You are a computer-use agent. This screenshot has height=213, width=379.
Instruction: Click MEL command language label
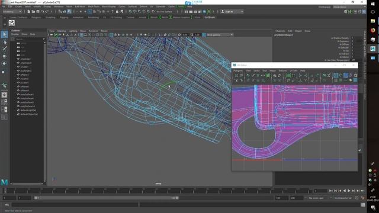click(x=7, y=205)
